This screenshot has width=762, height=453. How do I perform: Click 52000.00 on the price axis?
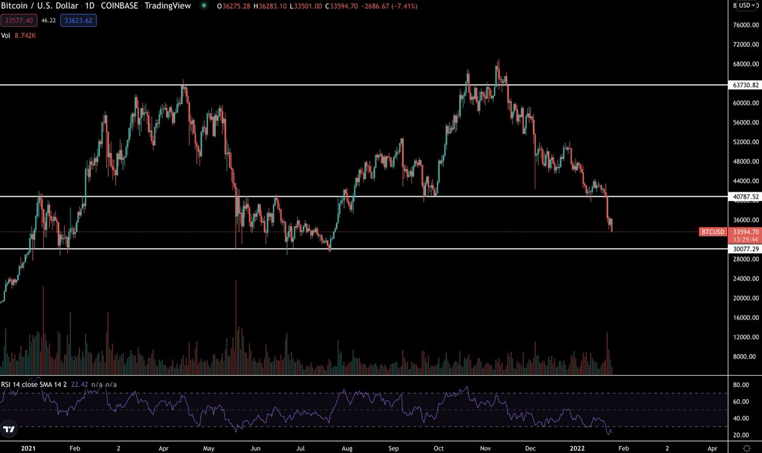[745, 142]
